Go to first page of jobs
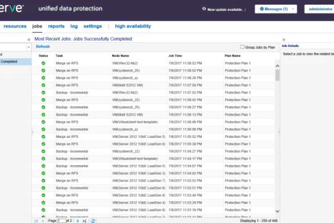 point(36,221)
